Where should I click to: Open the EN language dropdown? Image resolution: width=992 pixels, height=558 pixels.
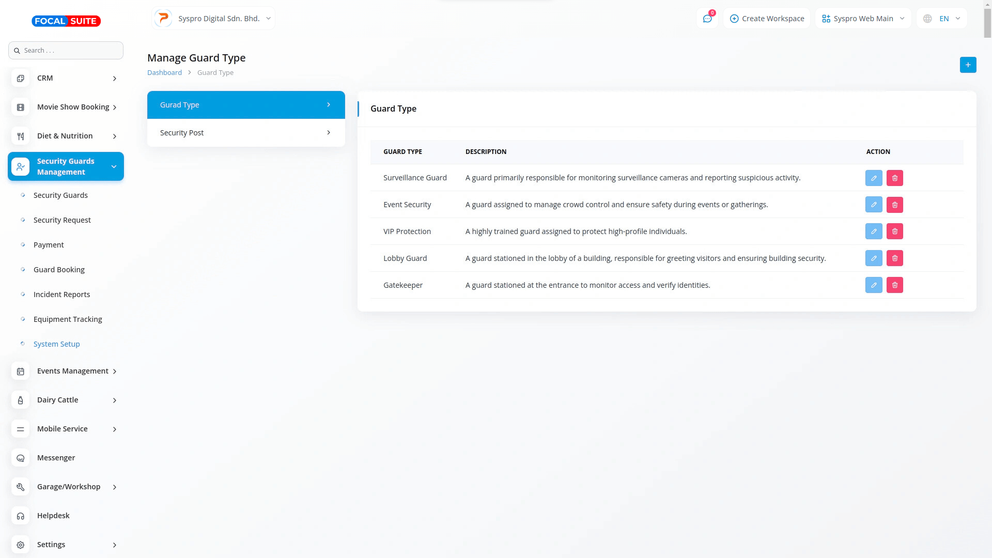942,19
